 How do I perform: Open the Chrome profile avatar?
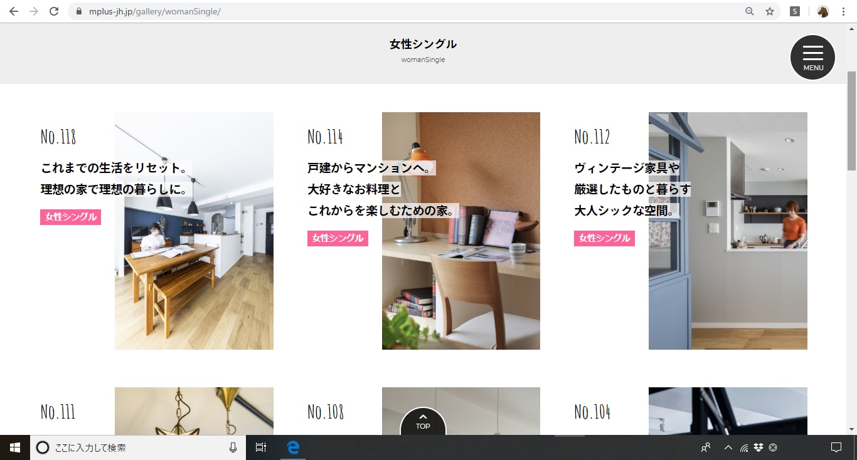pyautogui.click(x=823, y=11)
